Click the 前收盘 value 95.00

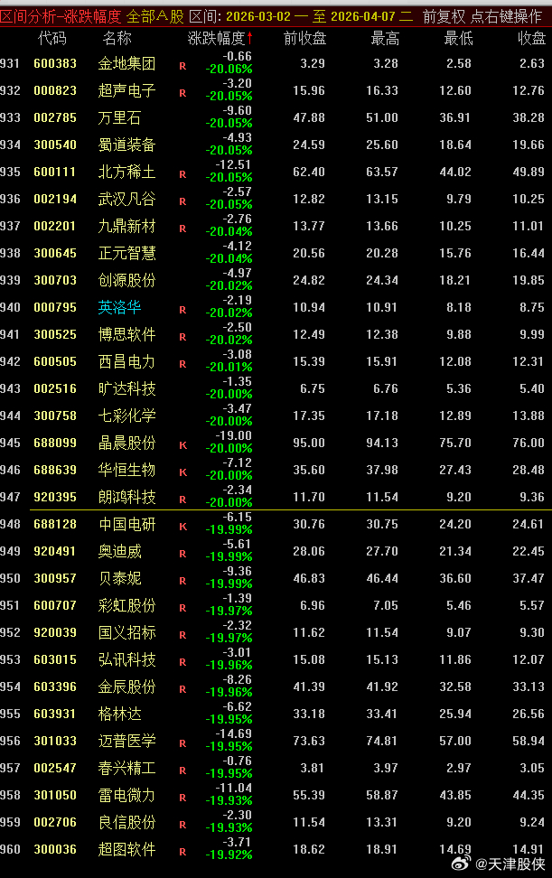coord(309,443)
